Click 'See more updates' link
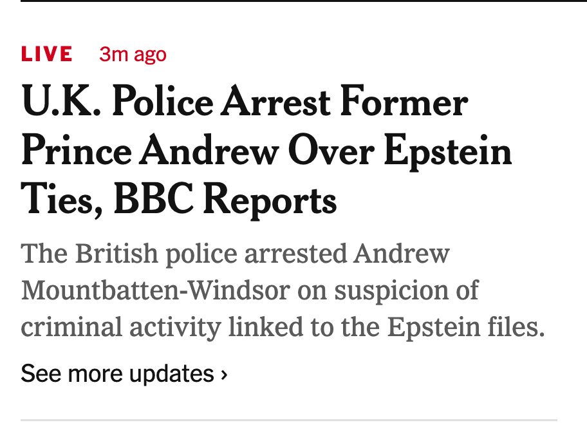 (x=117, y=373)
